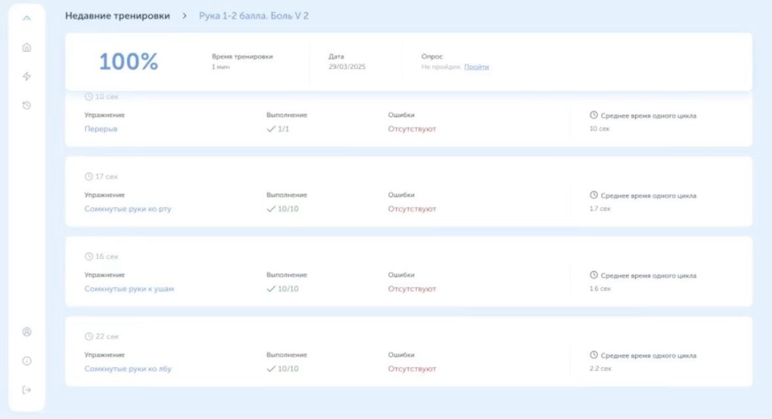
Task: Open exercise Сомкнутые руки ко рту
Action: coord(128,209)
